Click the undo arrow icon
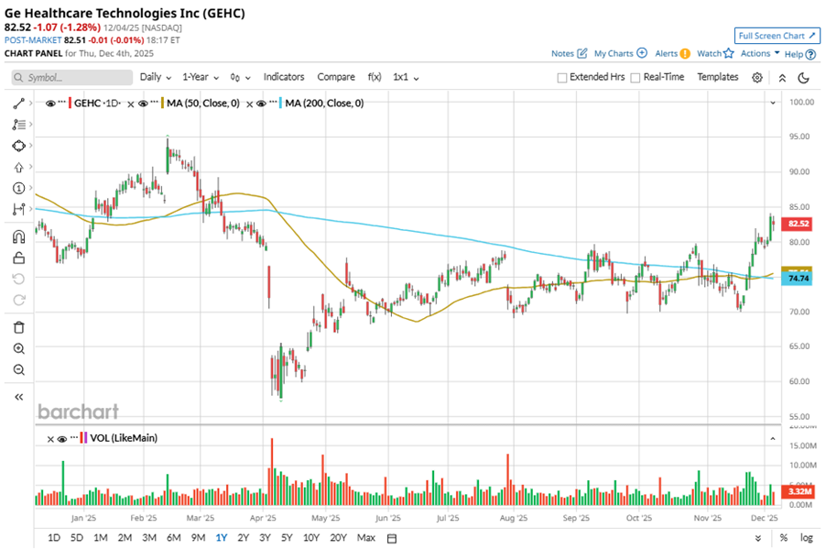The image size is (826, 549). [x=18, y=279]
